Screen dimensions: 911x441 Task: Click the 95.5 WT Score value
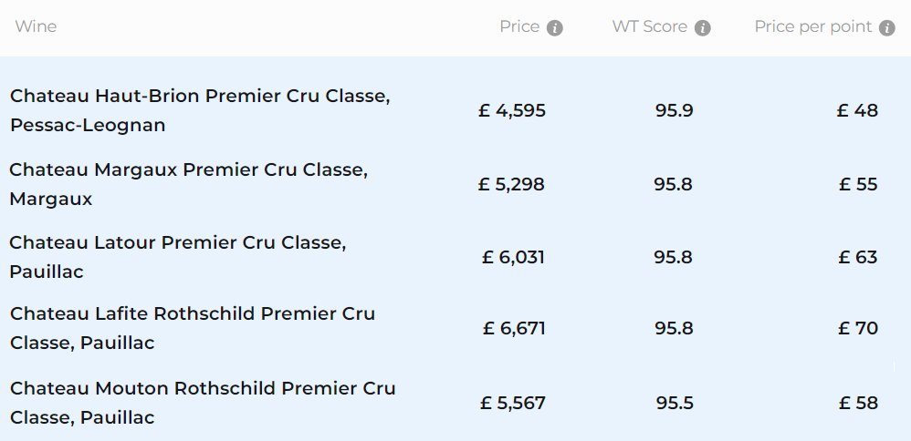(x=674, y=403)
